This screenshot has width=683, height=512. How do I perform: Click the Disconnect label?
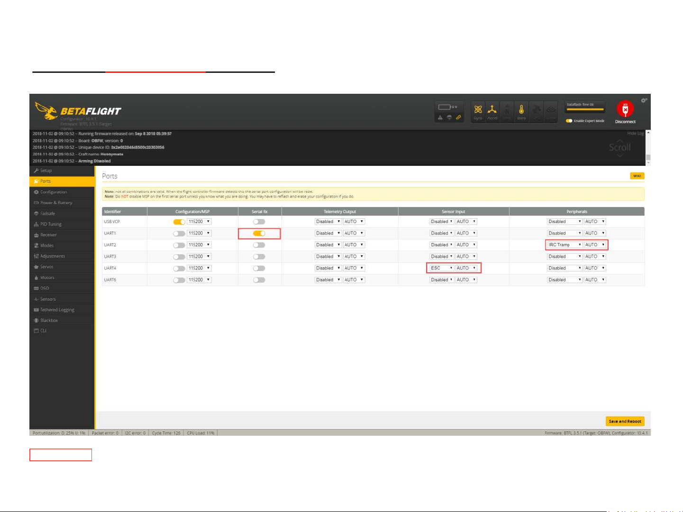point(625,122)
